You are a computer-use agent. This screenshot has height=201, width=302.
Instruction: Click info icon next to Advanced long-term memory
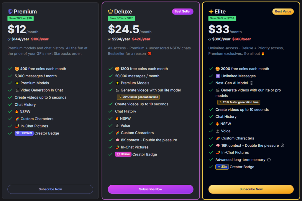[269, 160]
